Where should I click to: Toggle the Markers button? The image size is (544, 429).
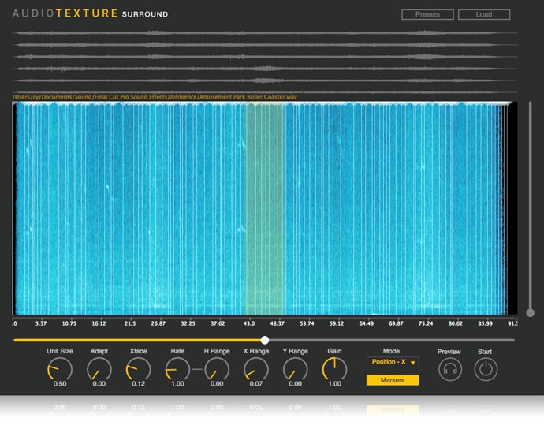point(392,380)
